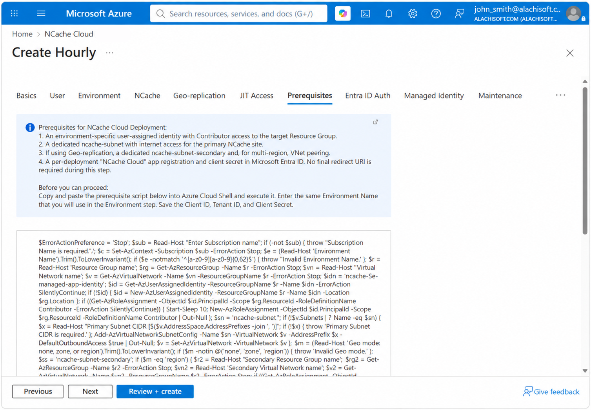Go to the Home breadcrumb link
This screenshot has height=410, width=591.
click(22, 34)
